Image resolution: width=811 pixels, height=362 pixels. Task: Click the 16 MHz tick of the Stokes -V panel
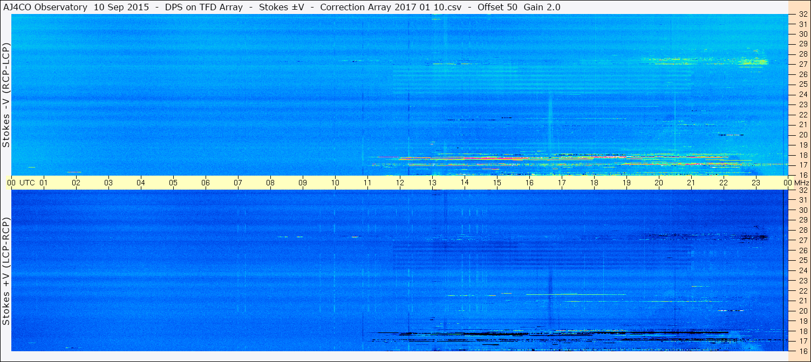[802, 175]
